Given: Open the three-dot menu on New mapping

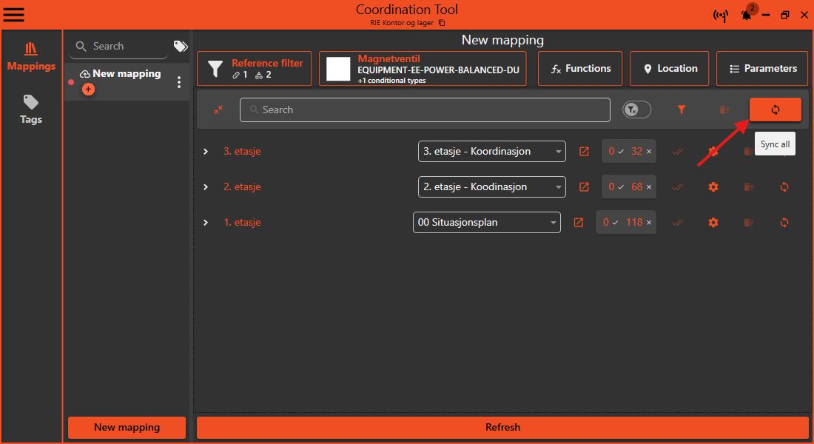Looking at the screenshot, I should [x=178, y=82].
